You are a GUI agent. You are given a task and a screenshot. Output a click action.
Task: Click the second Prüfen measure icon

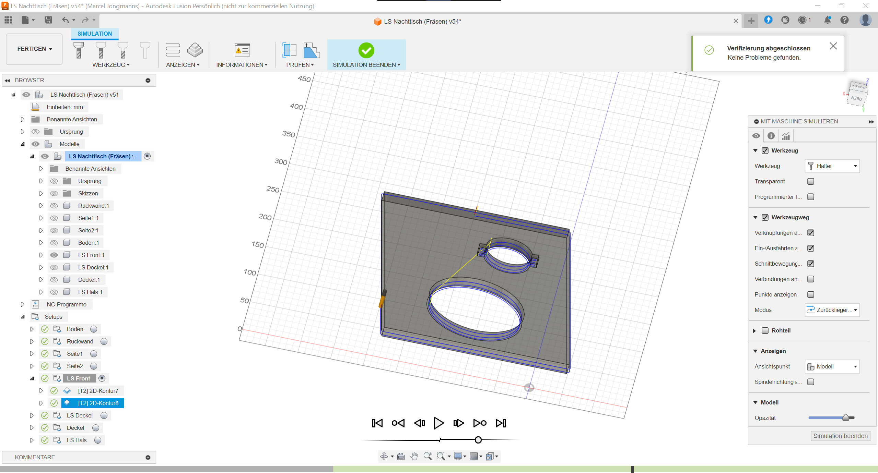[312, 50]
